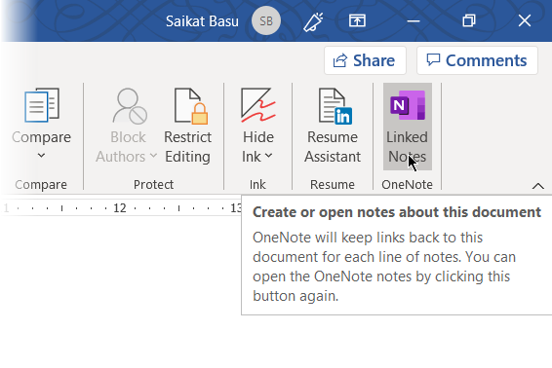
Task: Open the Coming Soon pen icon
Action: coord(313,21)
